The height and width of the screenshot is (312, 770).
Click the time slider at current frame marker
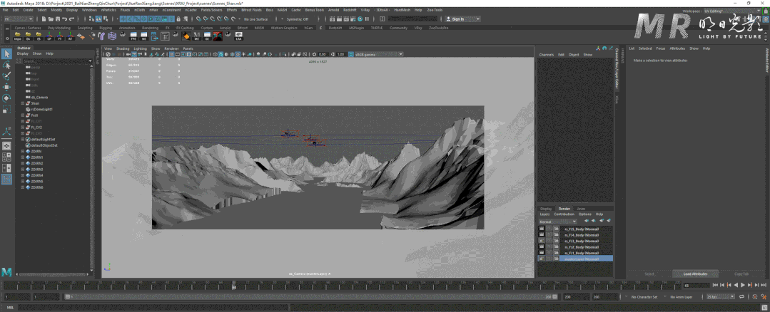234,285
